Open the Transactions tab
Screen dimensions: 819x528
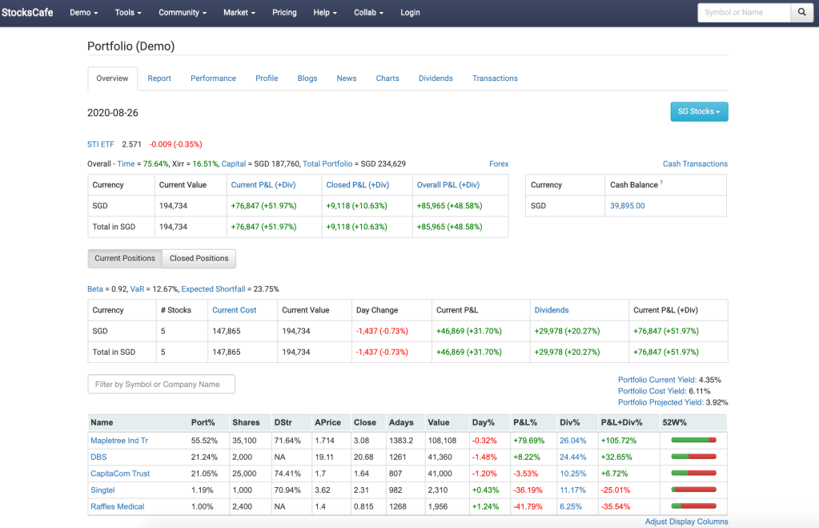tap(495, 79)
